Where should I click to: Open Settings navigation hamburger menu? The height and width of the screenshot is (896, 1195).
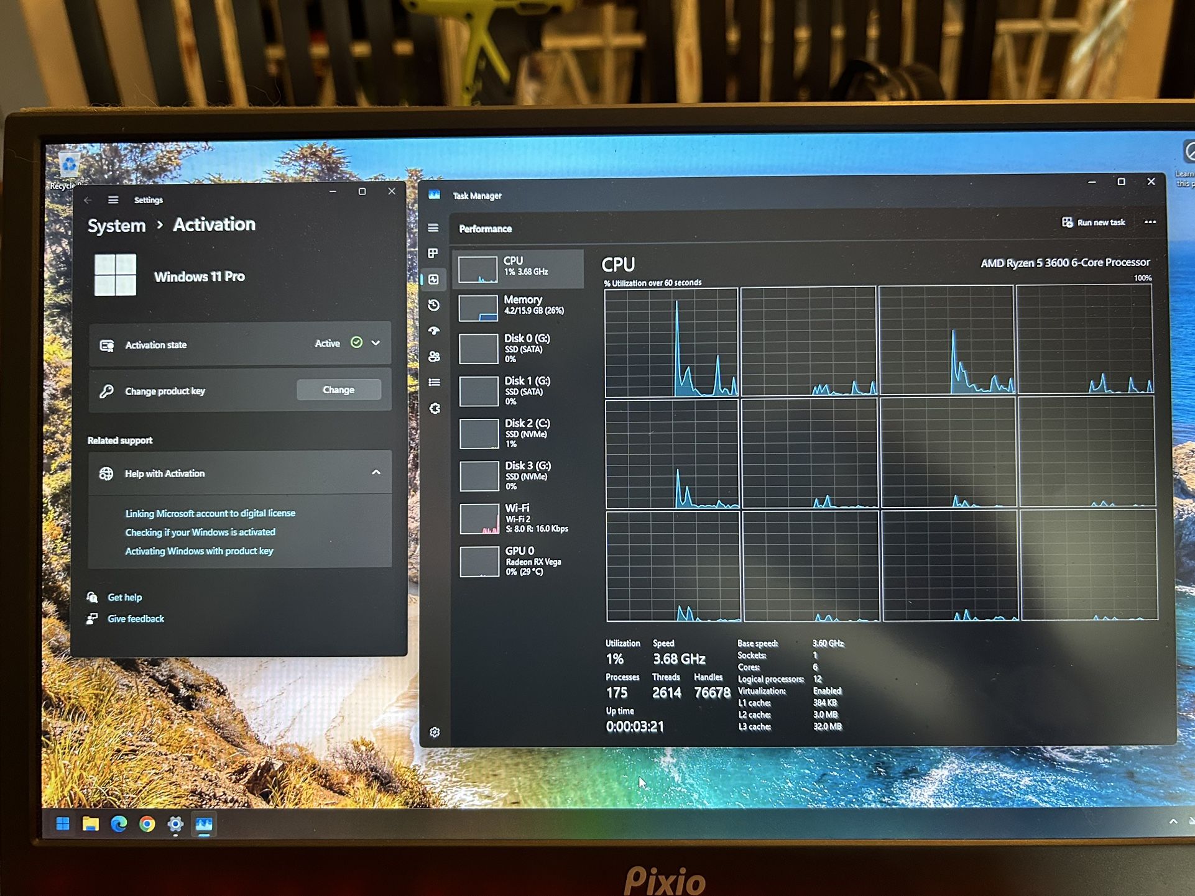click(113, 200)
